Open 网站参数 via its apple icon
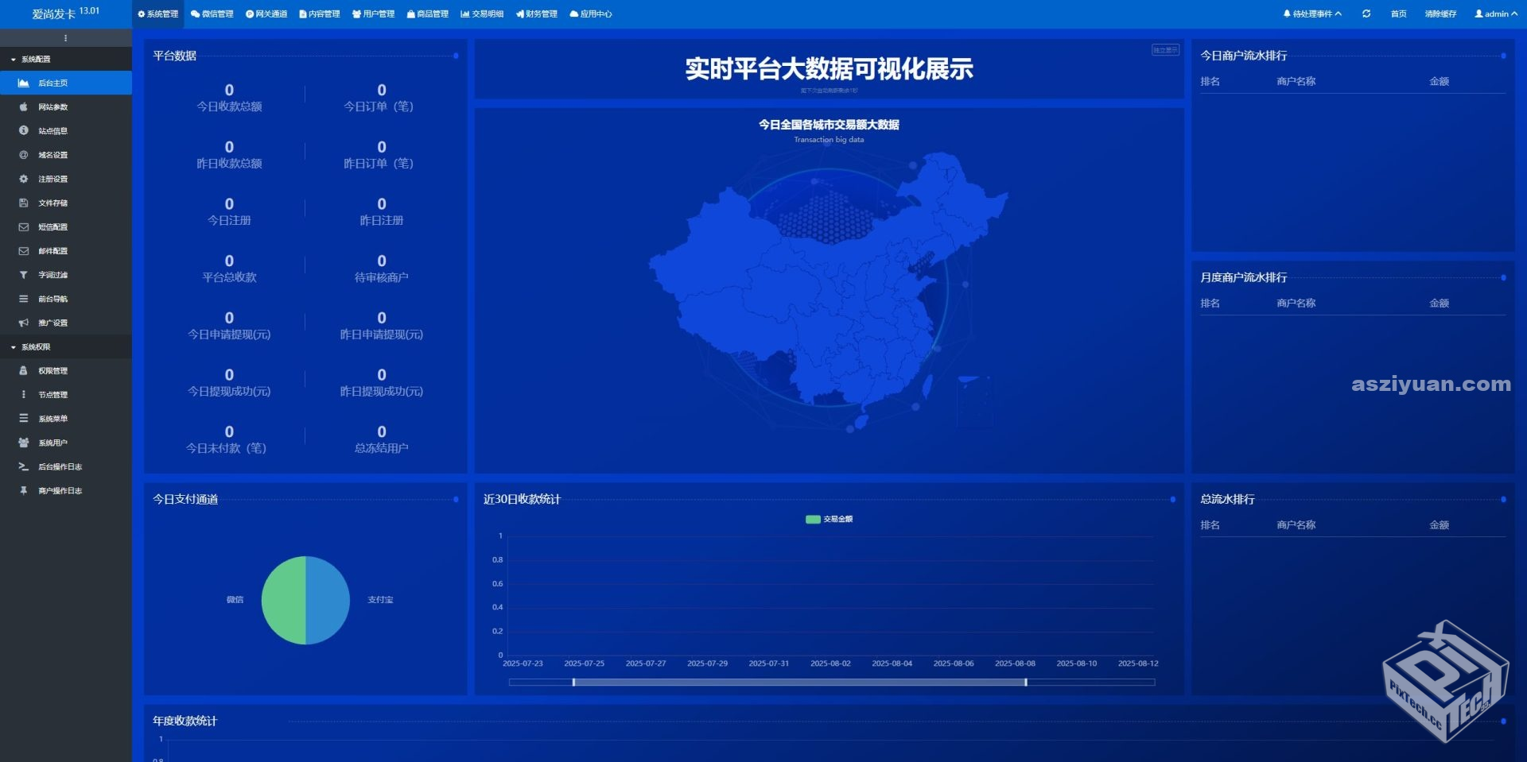The width and height of the screenshot is (1527, 762). 24,107
